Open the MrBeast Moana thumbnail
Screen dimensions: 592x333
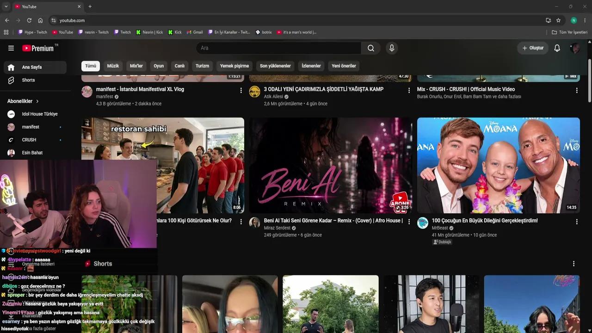499,166
